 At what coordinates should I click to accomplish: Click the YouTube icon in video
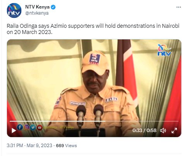point(40,127)
